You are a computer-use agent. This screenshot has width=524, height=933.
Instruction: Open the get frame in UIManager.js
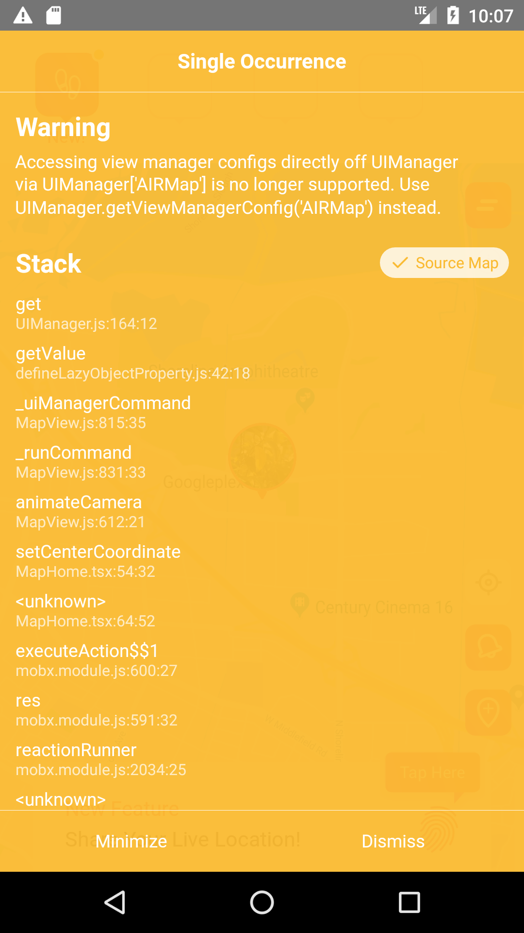(x=86, y=313)
